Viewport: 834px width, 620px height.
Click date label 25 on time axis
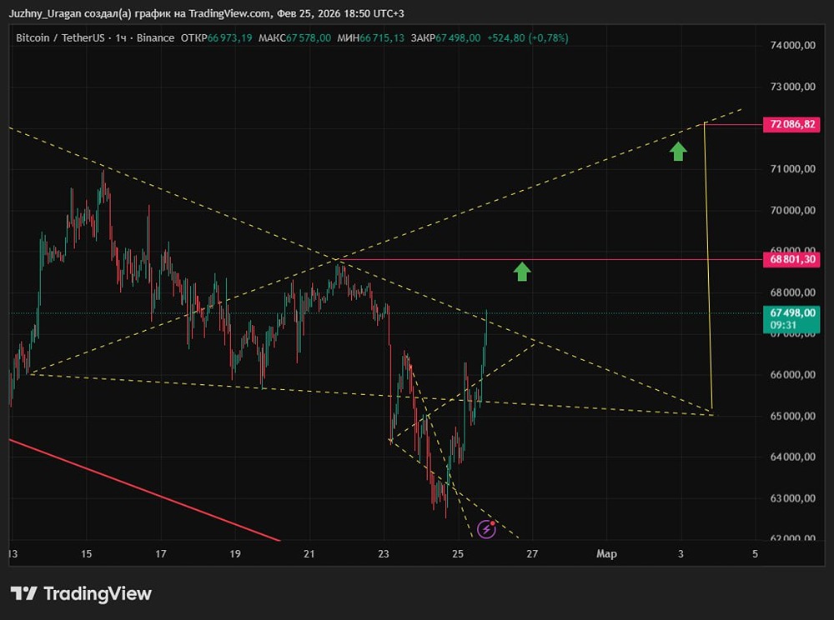click(x=458, y=554)
